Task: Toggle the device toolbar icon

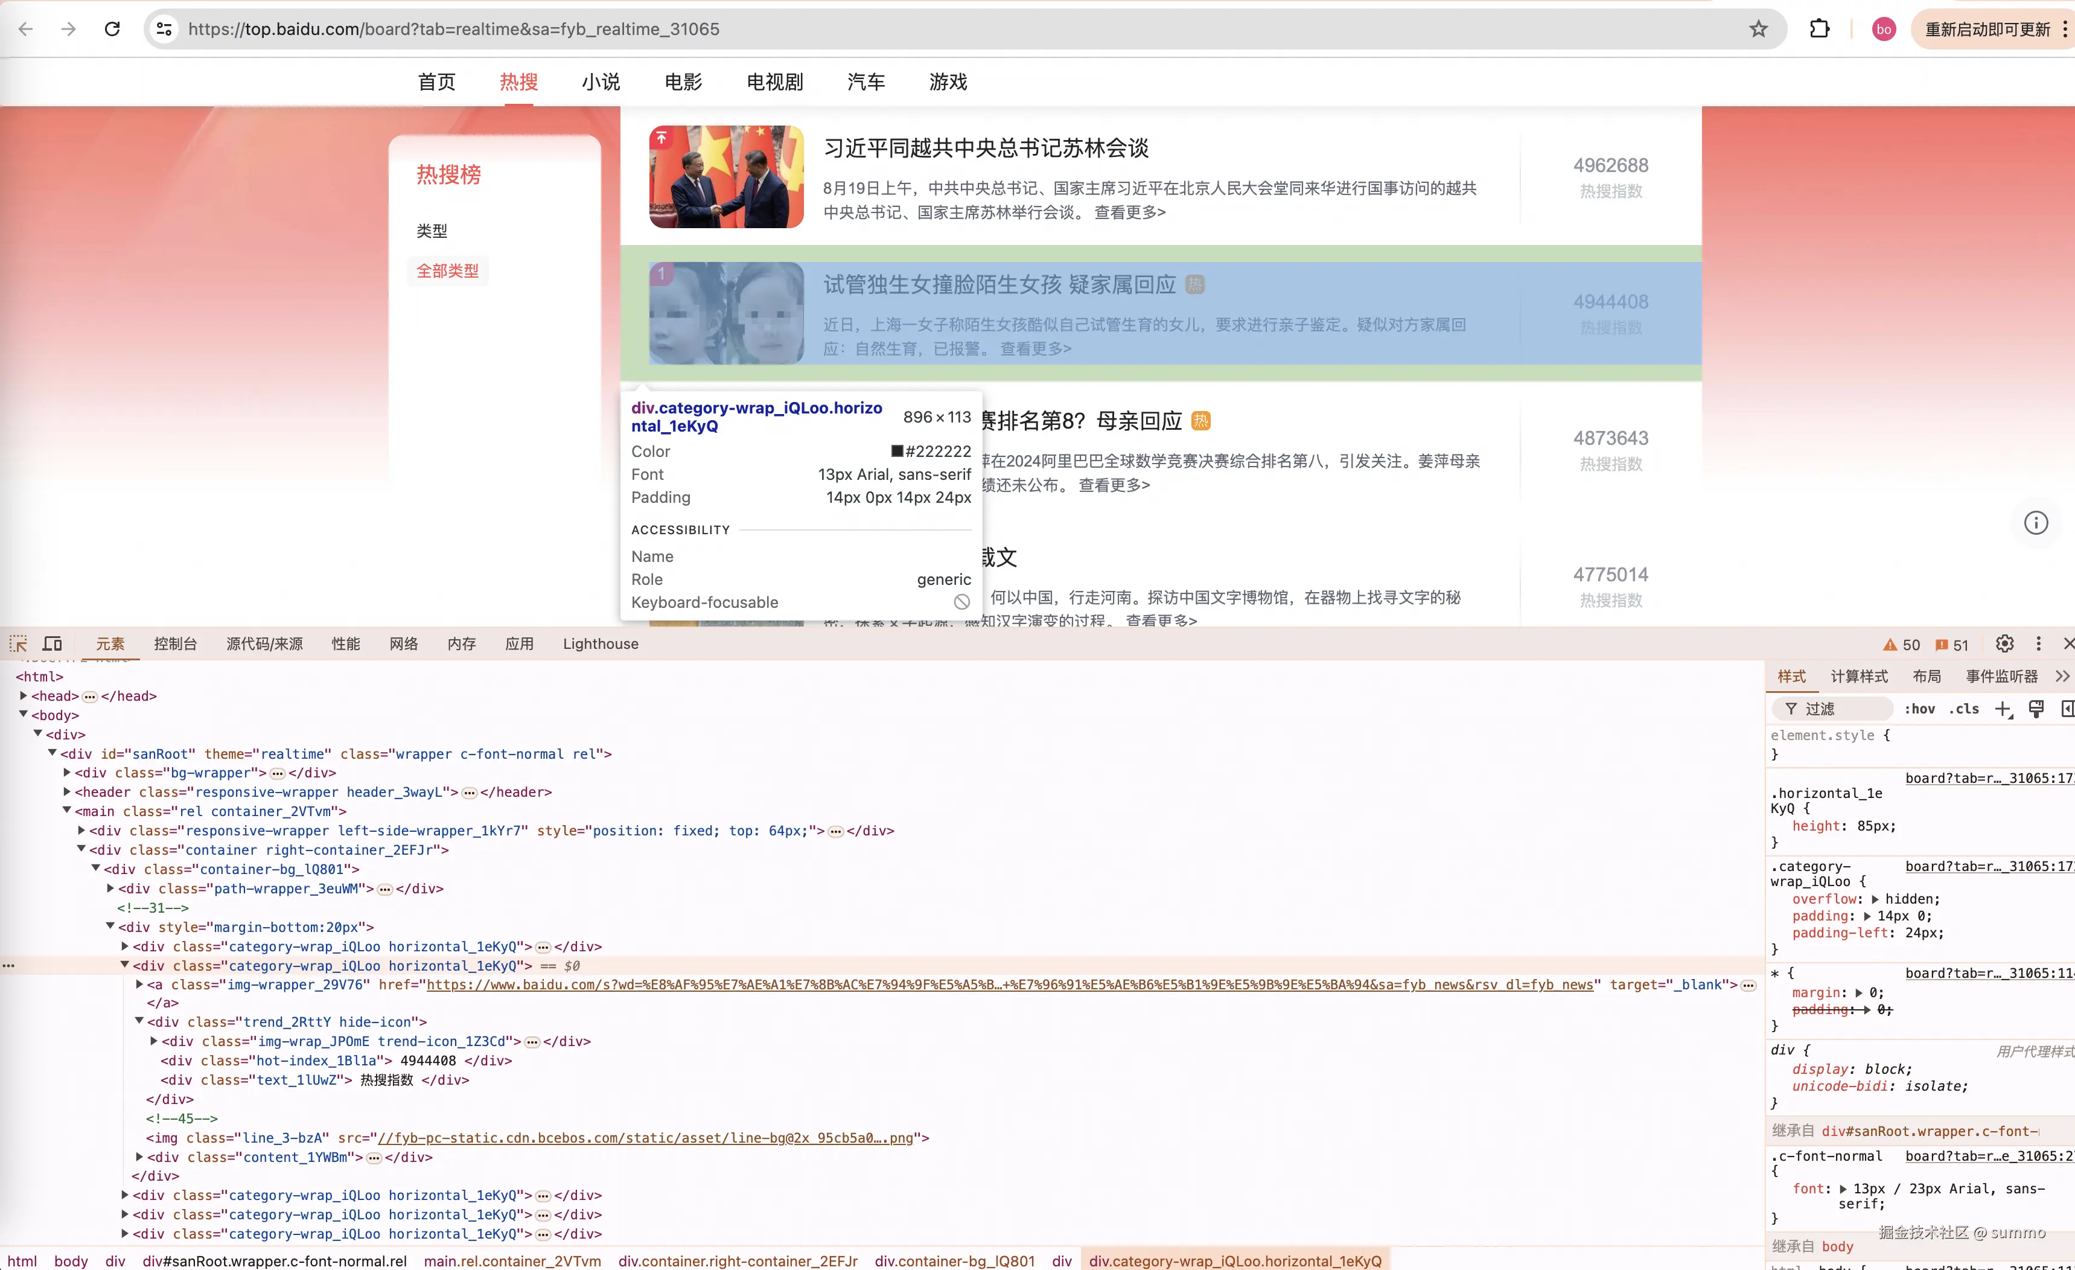Action: (53, 644)
